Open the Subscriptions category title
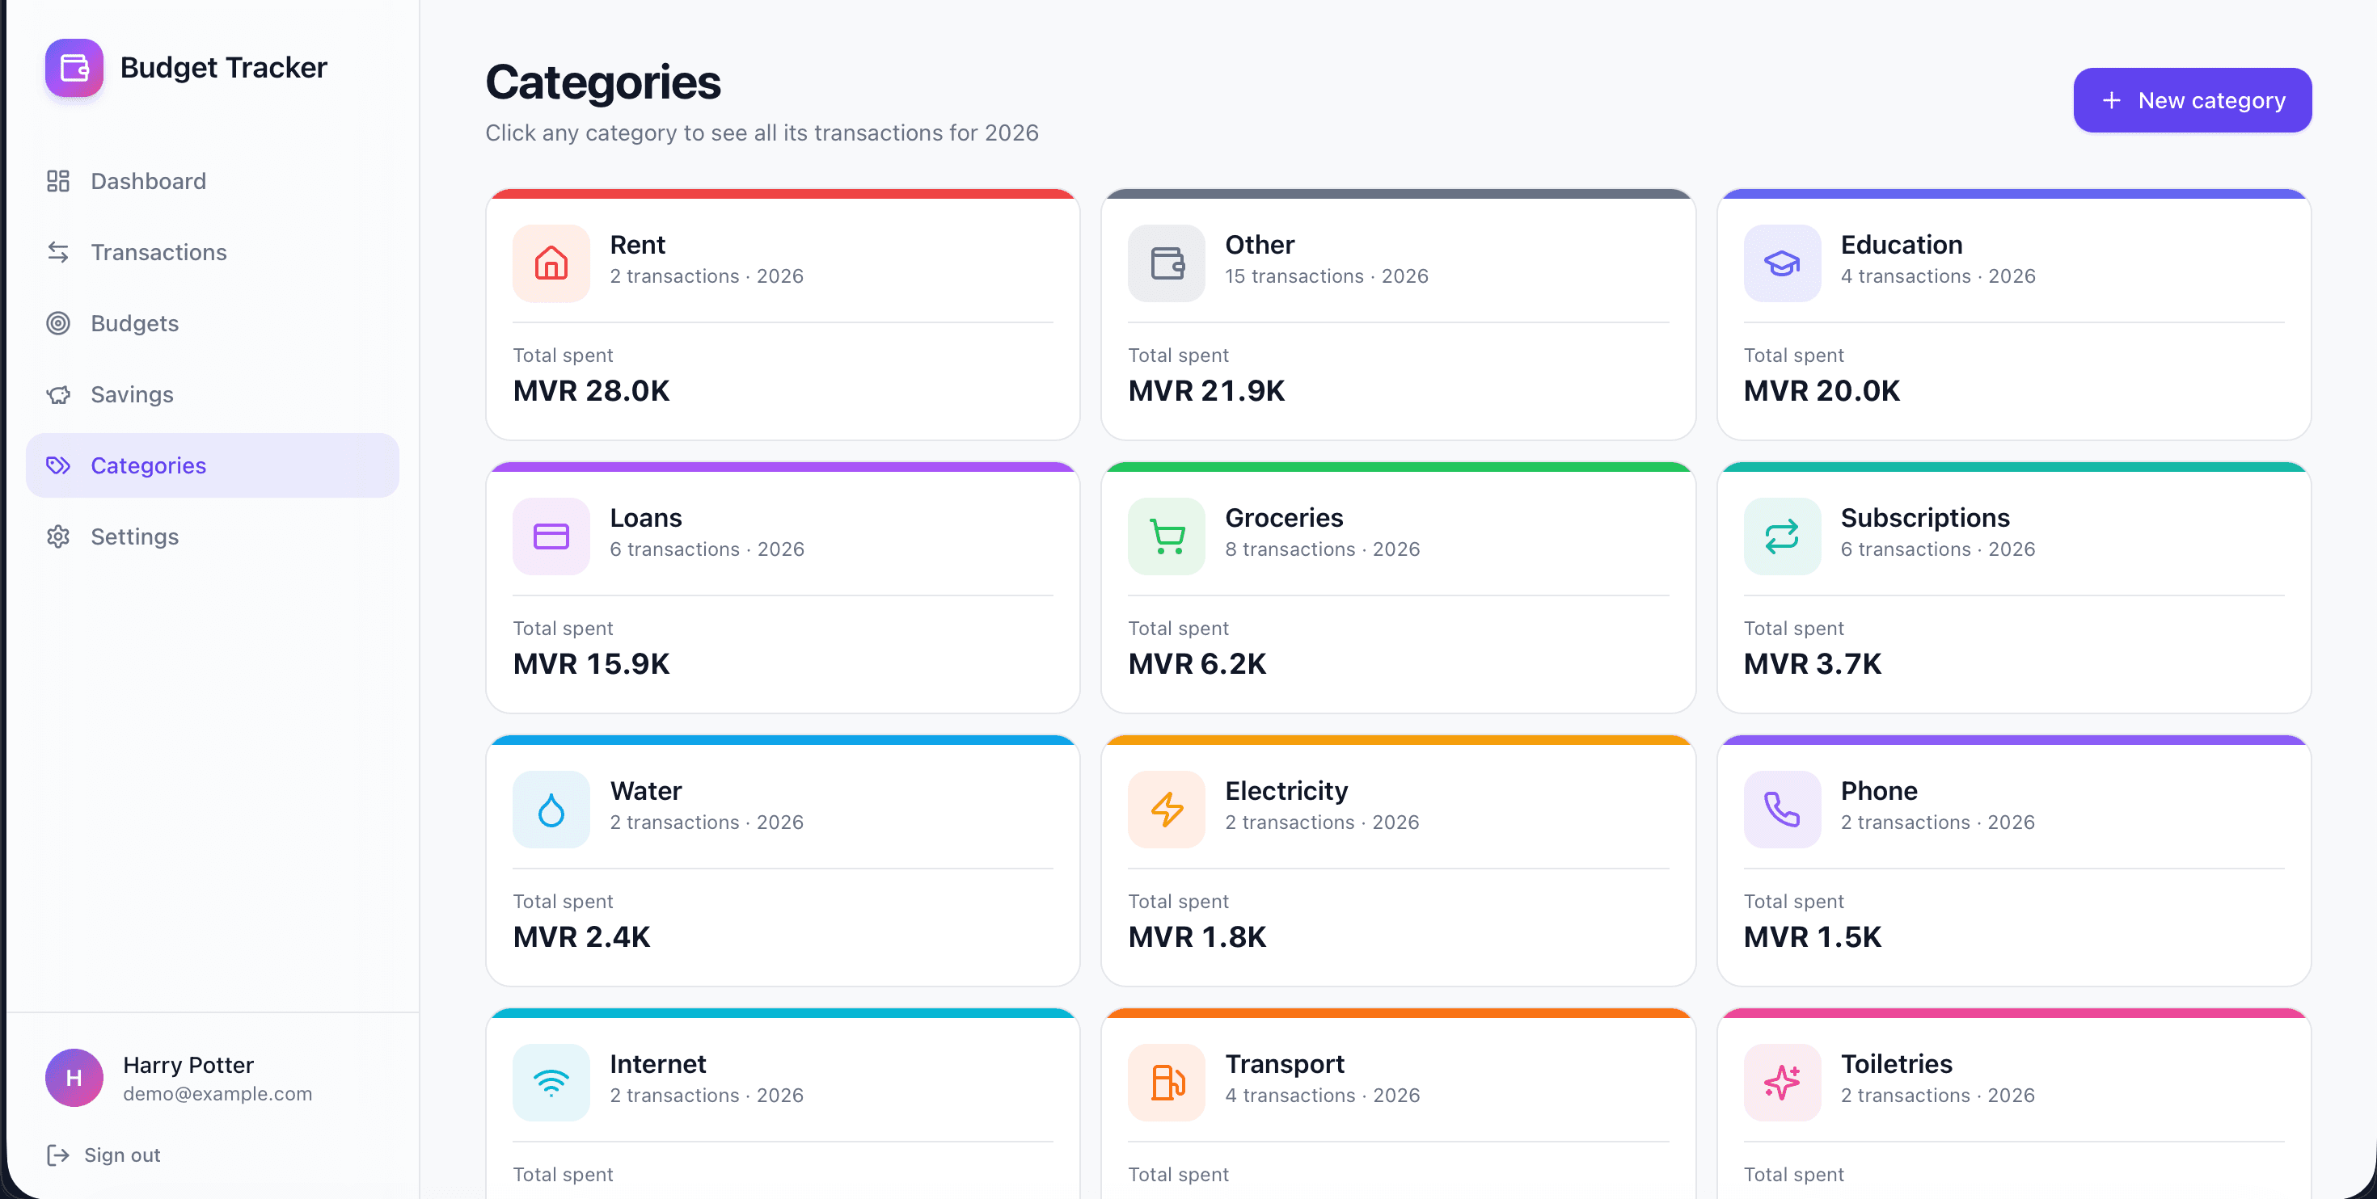The width and height of the screenshot is (2377, 1199). coord(1925,517)
